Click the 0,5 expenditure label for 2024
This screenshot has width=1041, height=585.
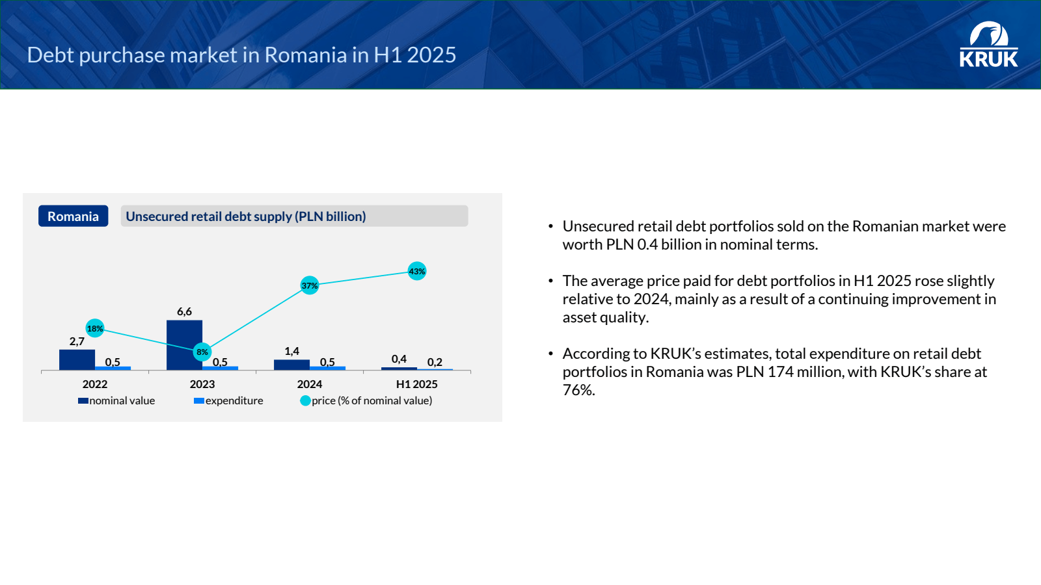(327, 362)
